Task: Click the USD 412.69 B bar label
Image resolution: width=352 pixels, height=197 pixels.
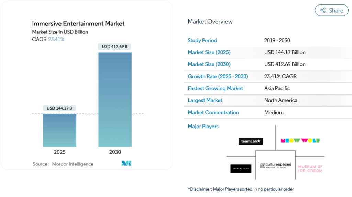Action: pos(115,46)
